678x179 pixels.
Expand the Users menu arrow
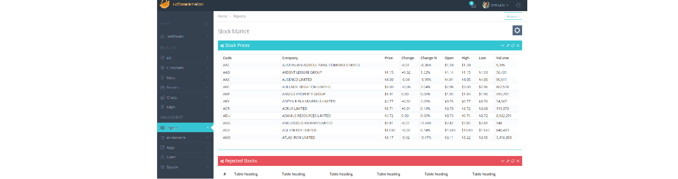pos(208,157)
